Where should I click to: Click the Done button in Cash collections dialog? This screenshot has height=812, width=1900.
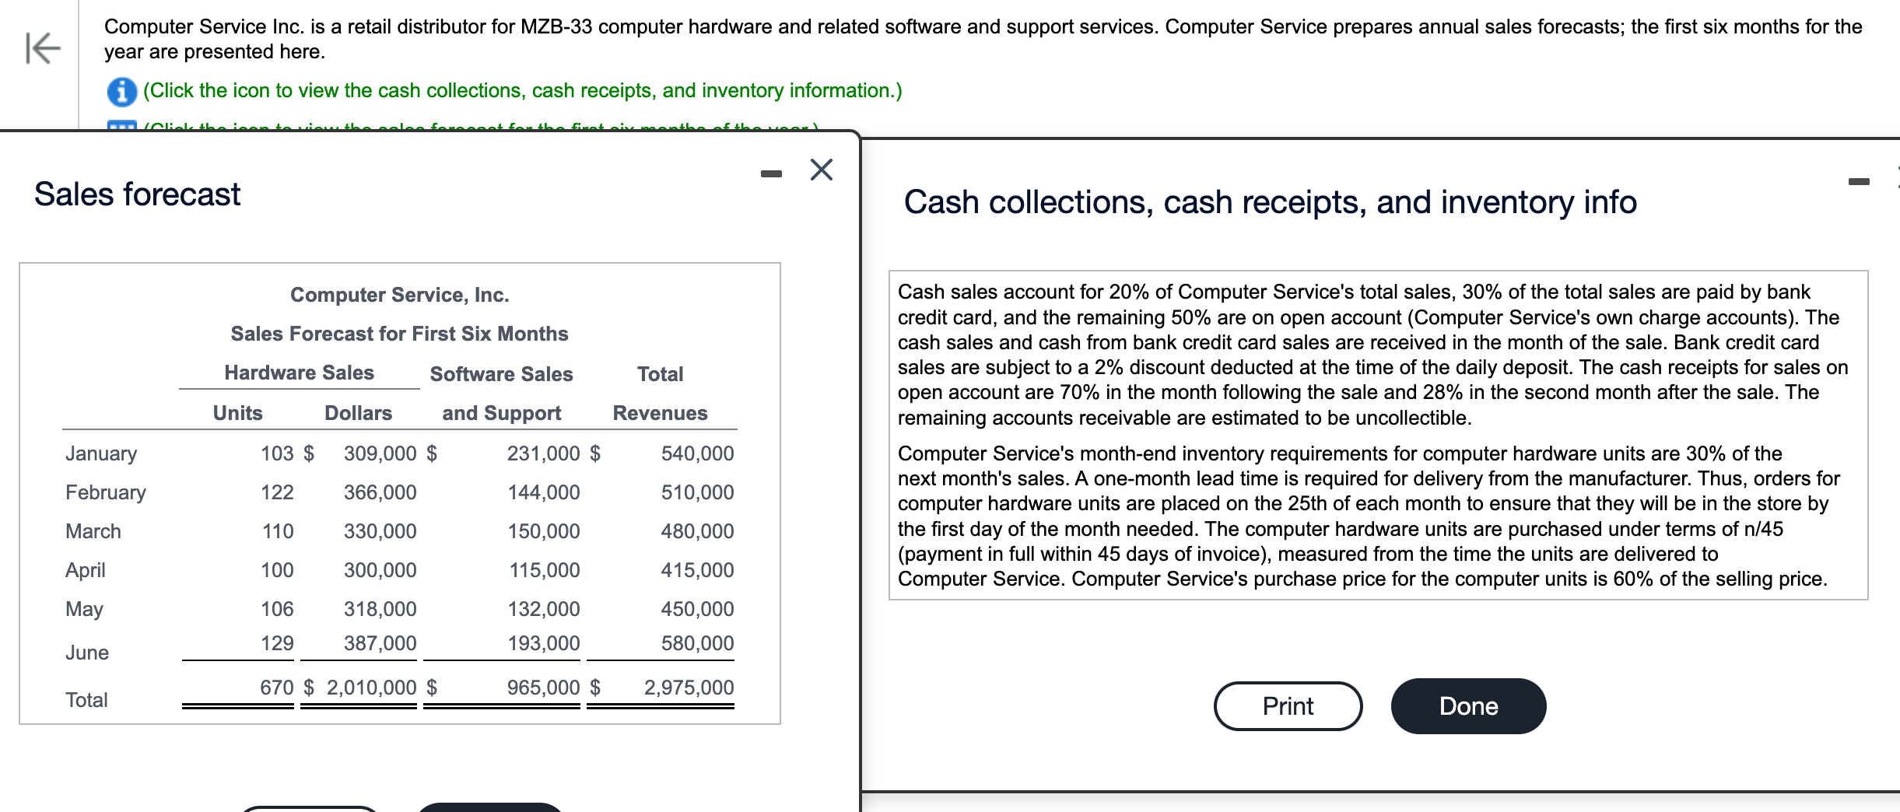coord(1468,706)
